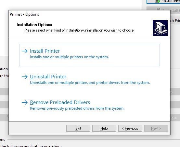Choose the Uninstall Printer option
The height and width of the screenshot is (147, 180).
click(x=48, y=77)
